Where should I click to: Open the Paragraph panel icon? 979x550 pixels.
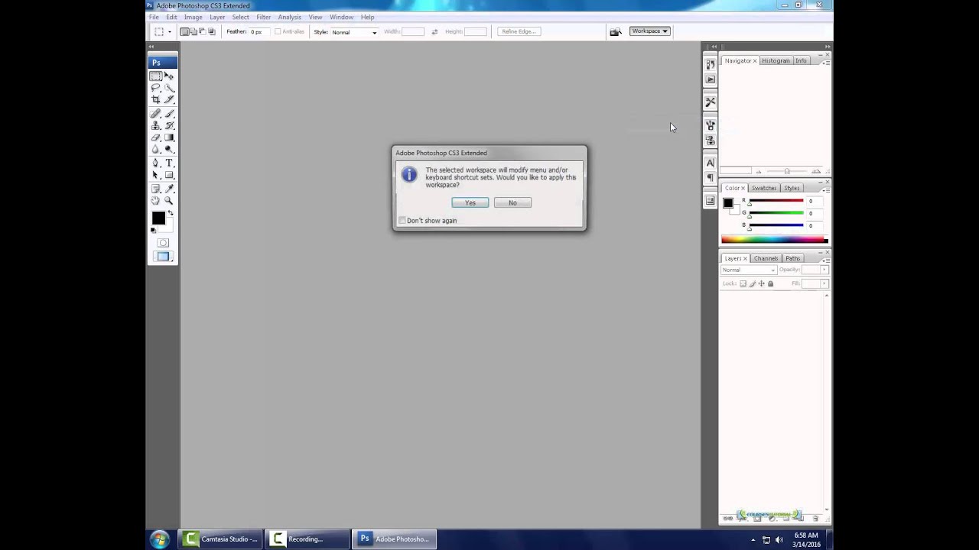point(711,177)
